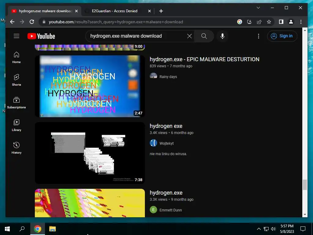Open the Wojtekyt channel avatar
The image size is (313, 235).
[153, 143]
